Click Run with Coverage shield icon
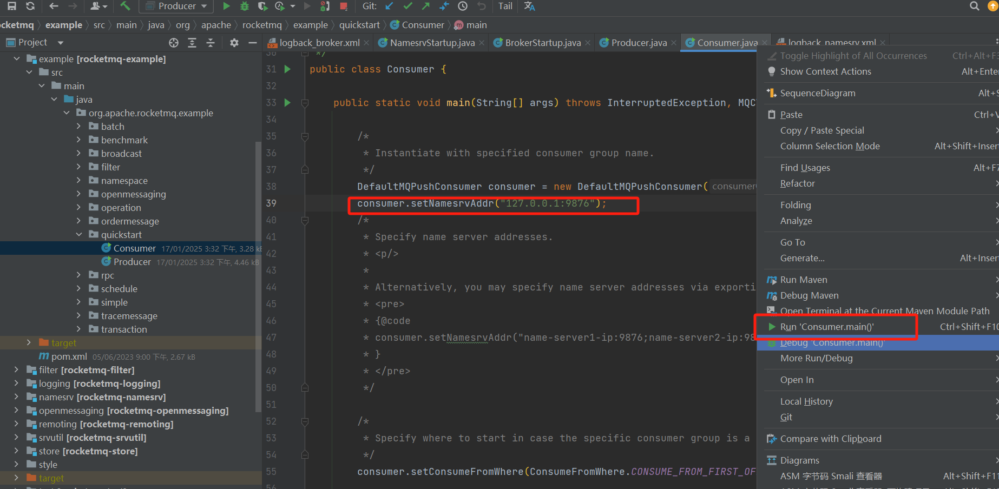999x489 pixels. 262,6
